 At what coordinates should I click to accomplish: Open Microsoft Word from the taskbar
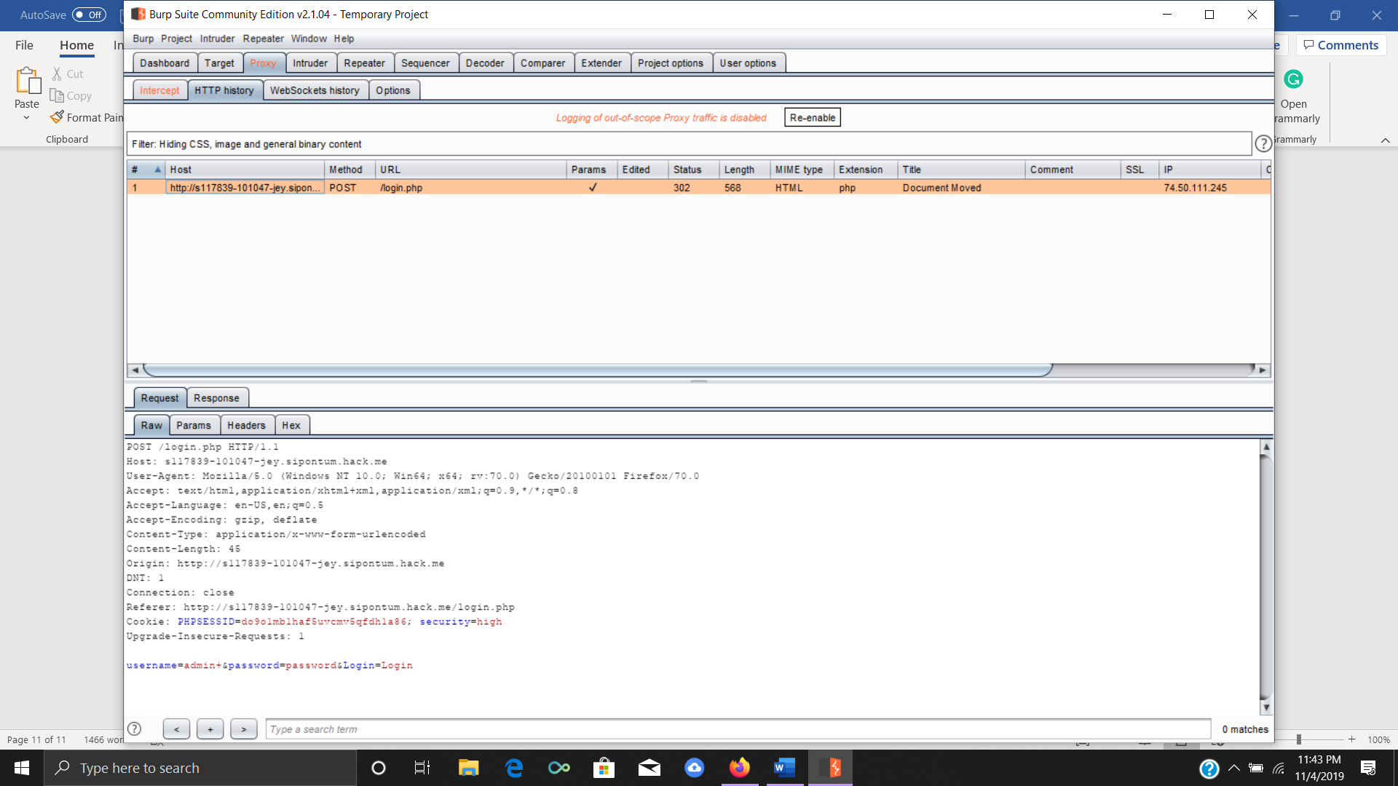784,768
